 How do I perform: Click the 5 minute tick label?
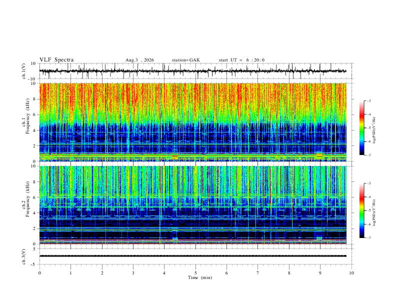[195, 273]
